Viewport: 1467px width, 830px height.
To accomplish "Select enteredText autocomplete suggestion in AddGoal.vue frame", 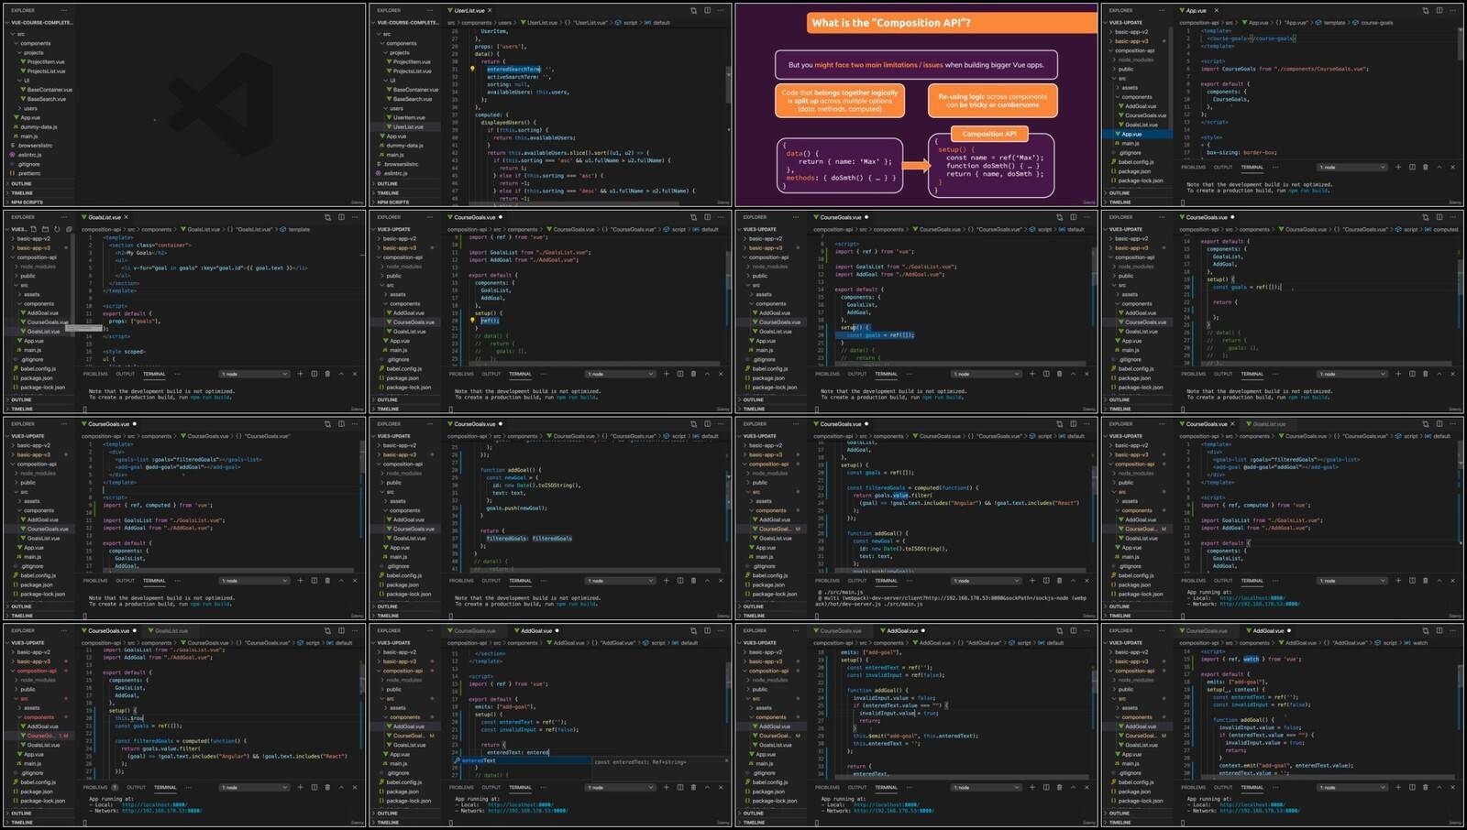I will pyautogui.click(x=521, y=760).
